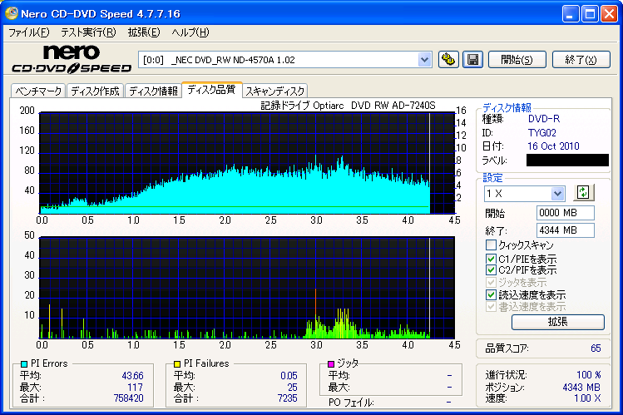Click the disc ID value TYG02
This screenshot has height=415, width=623.
(542, 132)
